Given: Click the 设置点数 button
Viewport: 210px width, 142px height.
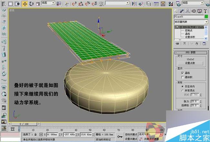Looking at the screenshot, I should point(190,63).
